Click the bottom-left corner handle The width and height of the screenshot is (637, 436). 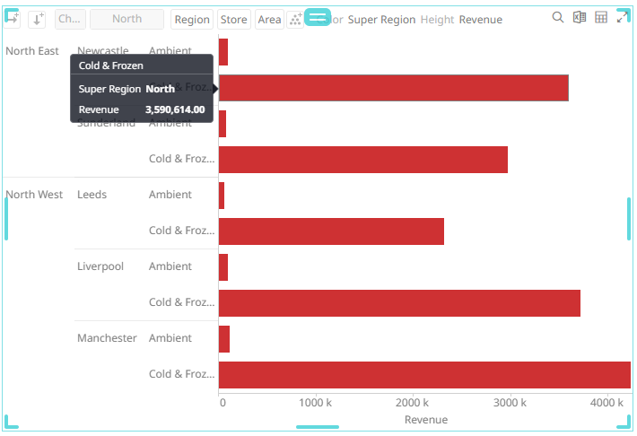pyautogui.click(x=11, y=422)
